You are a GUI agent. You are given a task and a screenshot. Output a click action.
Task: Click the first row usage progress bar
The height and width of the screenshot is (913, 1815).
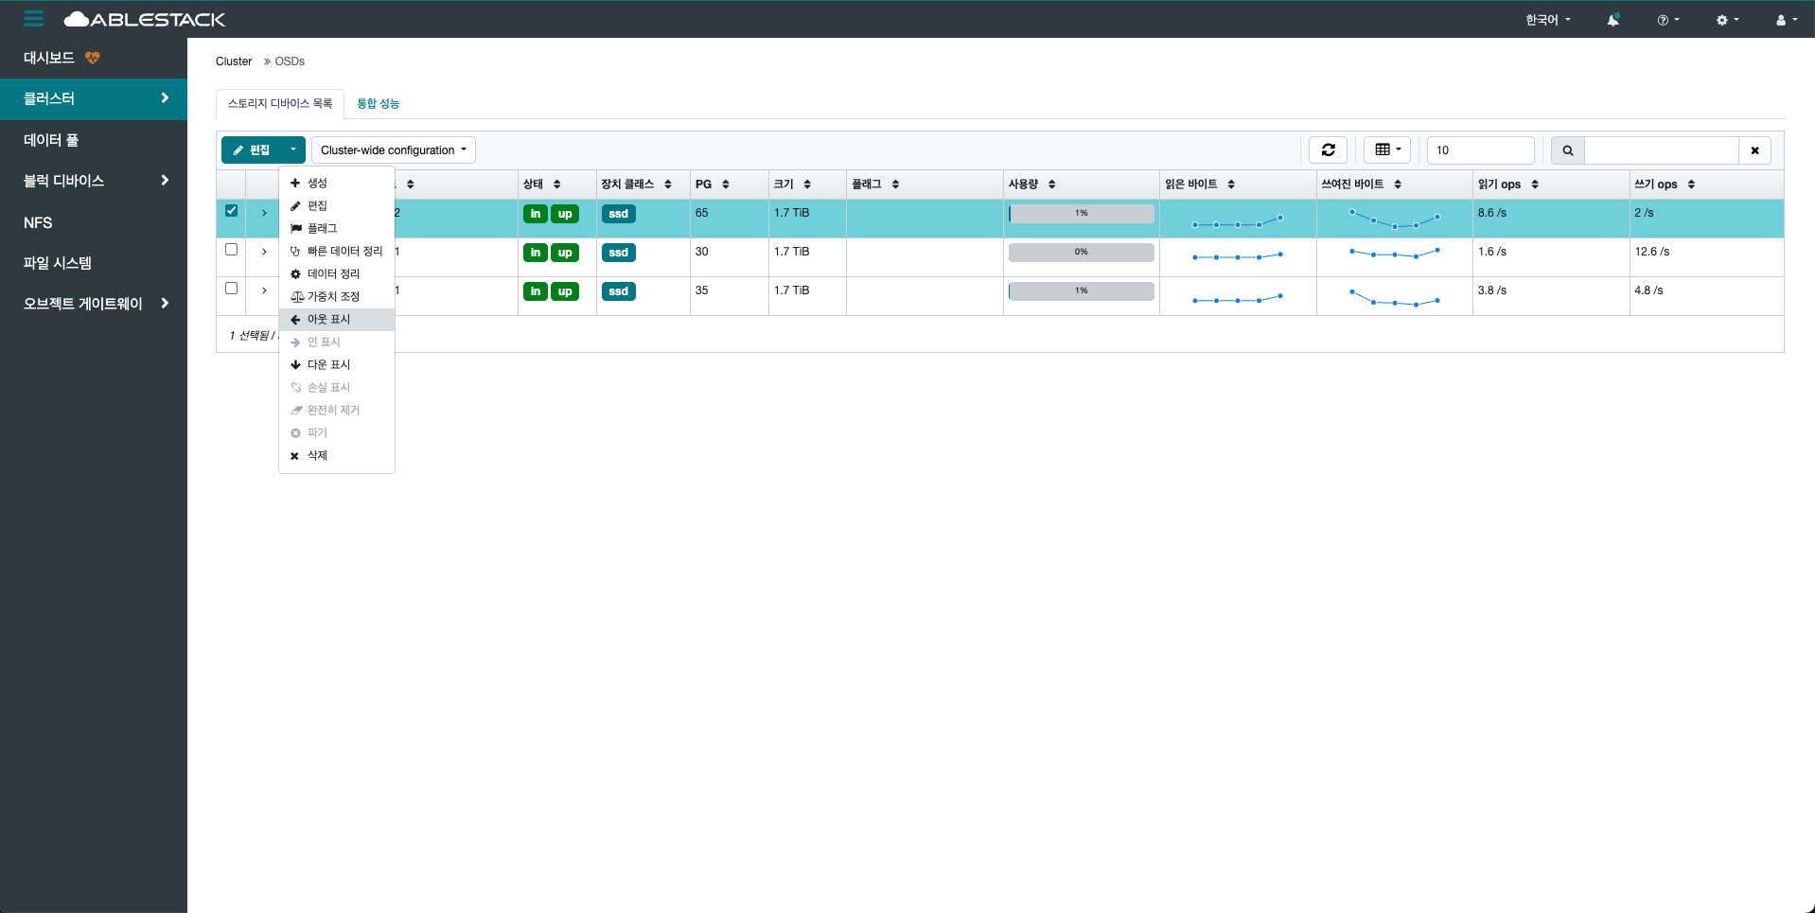[x=1081, y=214]
